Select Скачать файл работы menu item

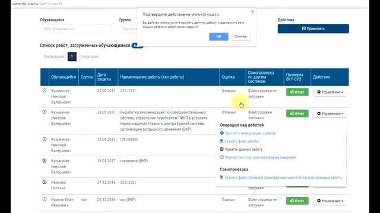tap(242, 141)
